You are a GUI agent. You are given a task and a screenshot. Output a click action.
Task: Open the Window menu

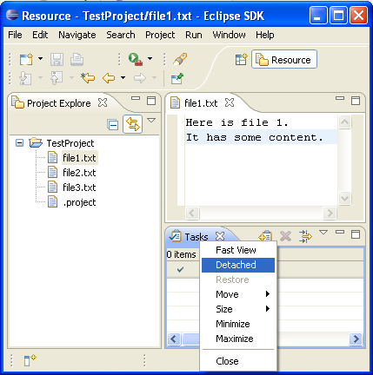point(229,35)
